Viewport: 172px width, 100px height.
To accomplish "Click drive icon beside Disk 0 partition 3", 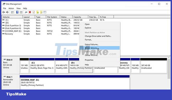I will pos(3,25).
